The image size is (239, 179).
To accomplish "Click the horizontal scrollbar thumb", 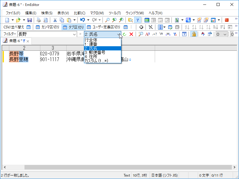I will click(x=128, y=167).
